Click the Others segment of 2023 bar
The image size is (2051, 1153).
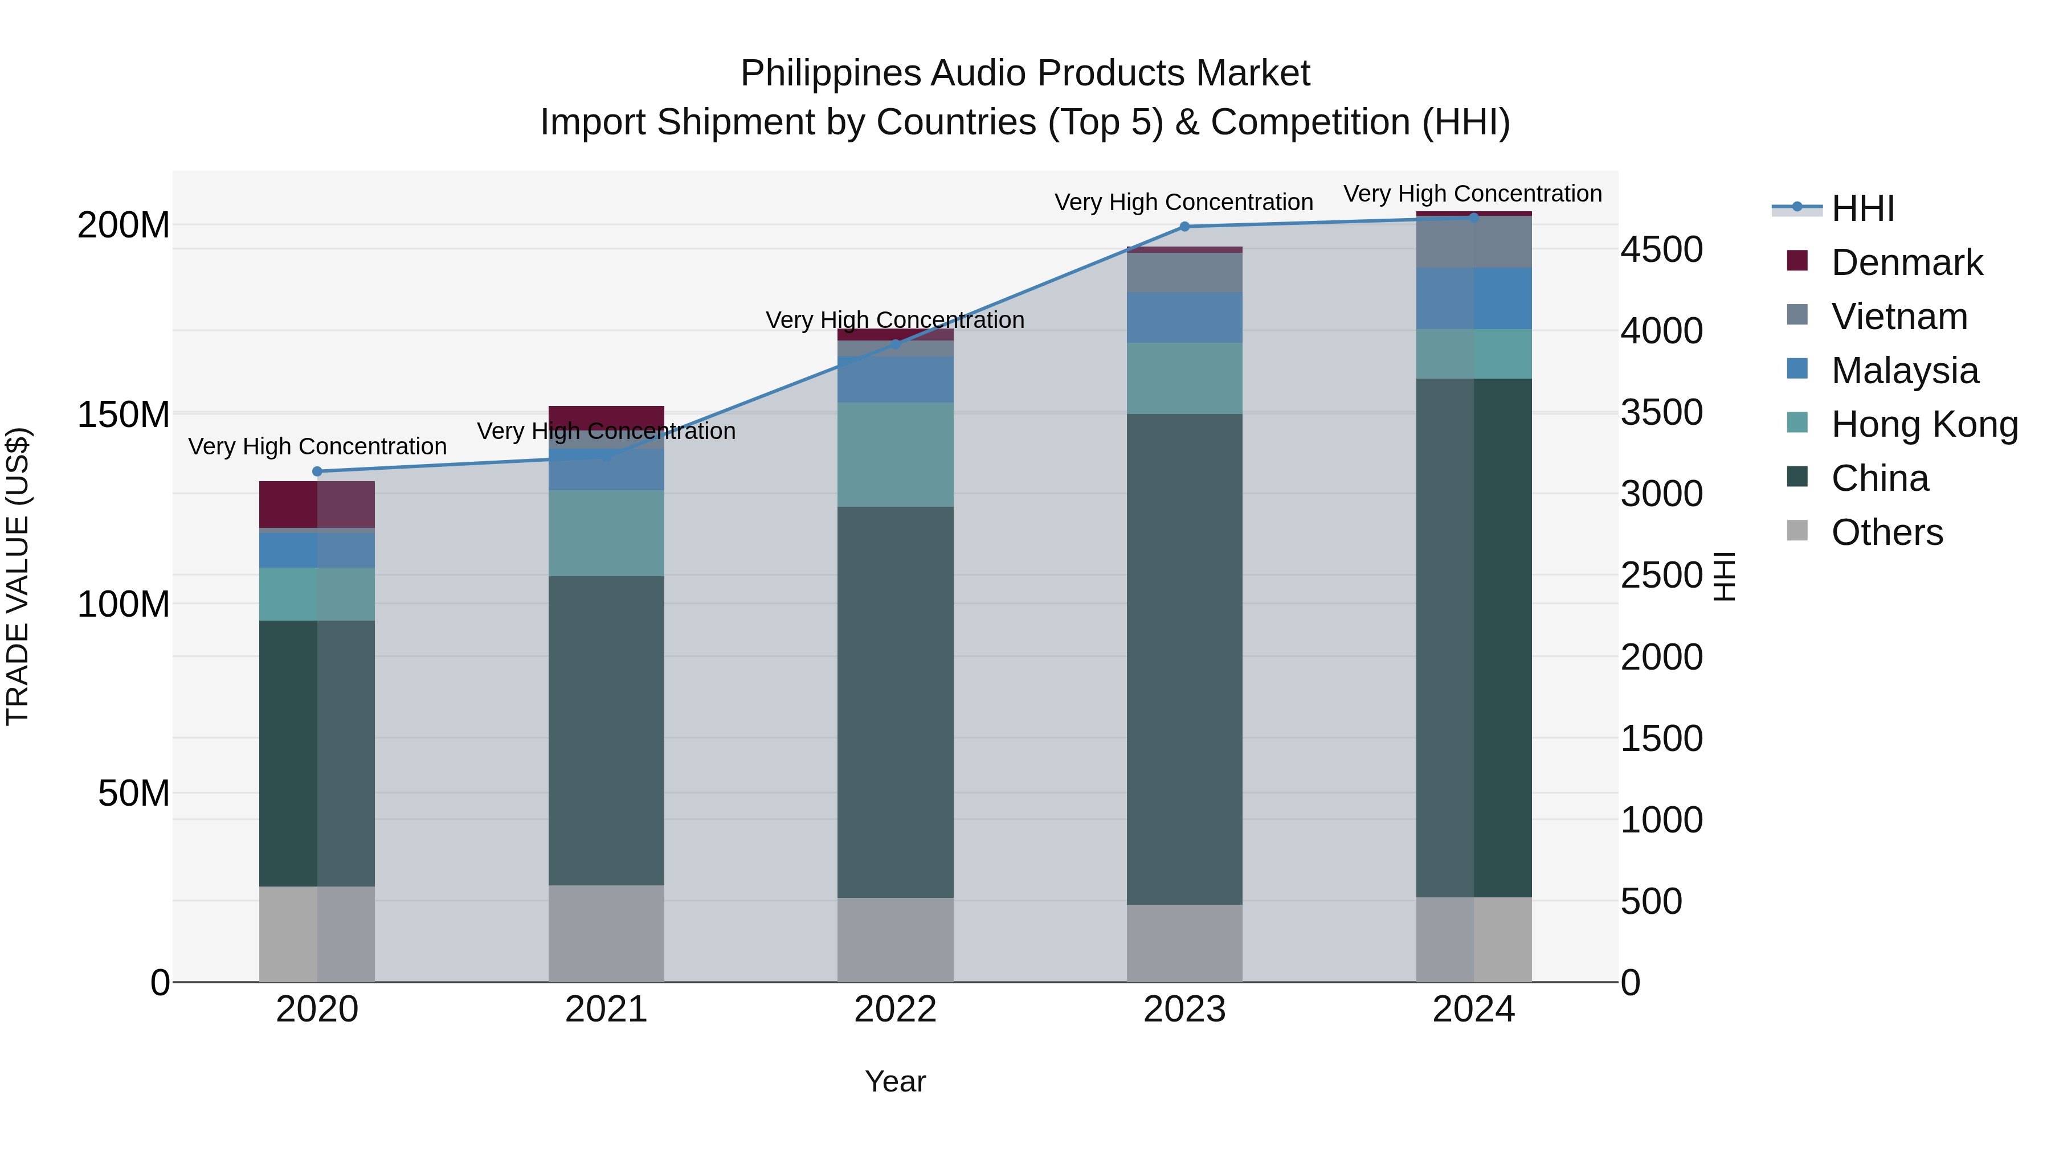pyautogui.click(x=1184, y=943)
